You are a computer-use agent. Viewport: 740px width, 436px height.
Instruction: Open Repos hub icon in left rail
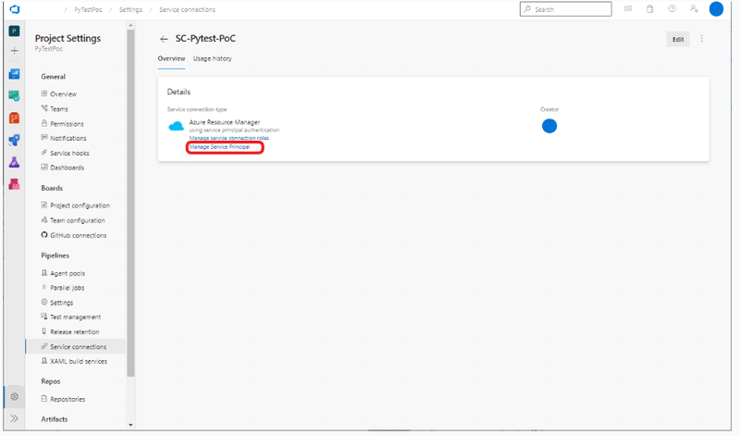[x=14, y=118]
